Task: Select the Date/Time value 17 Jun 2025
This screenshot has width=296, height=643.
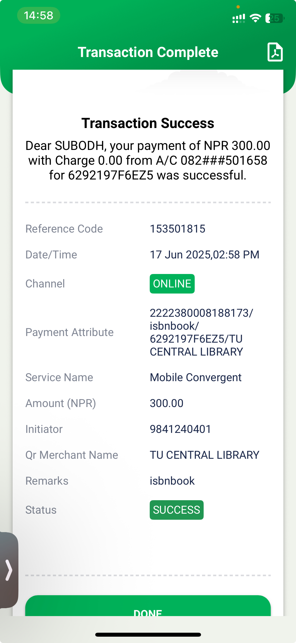Action: click(x=204, y=255)
